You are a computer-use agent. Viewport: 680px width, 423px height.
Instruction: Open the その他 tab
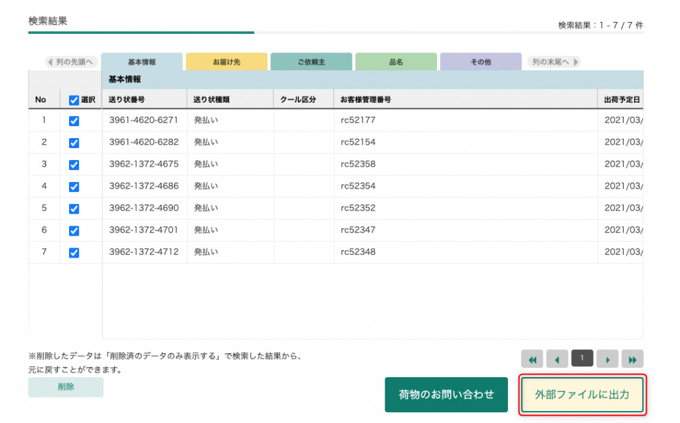pos(480,62)
